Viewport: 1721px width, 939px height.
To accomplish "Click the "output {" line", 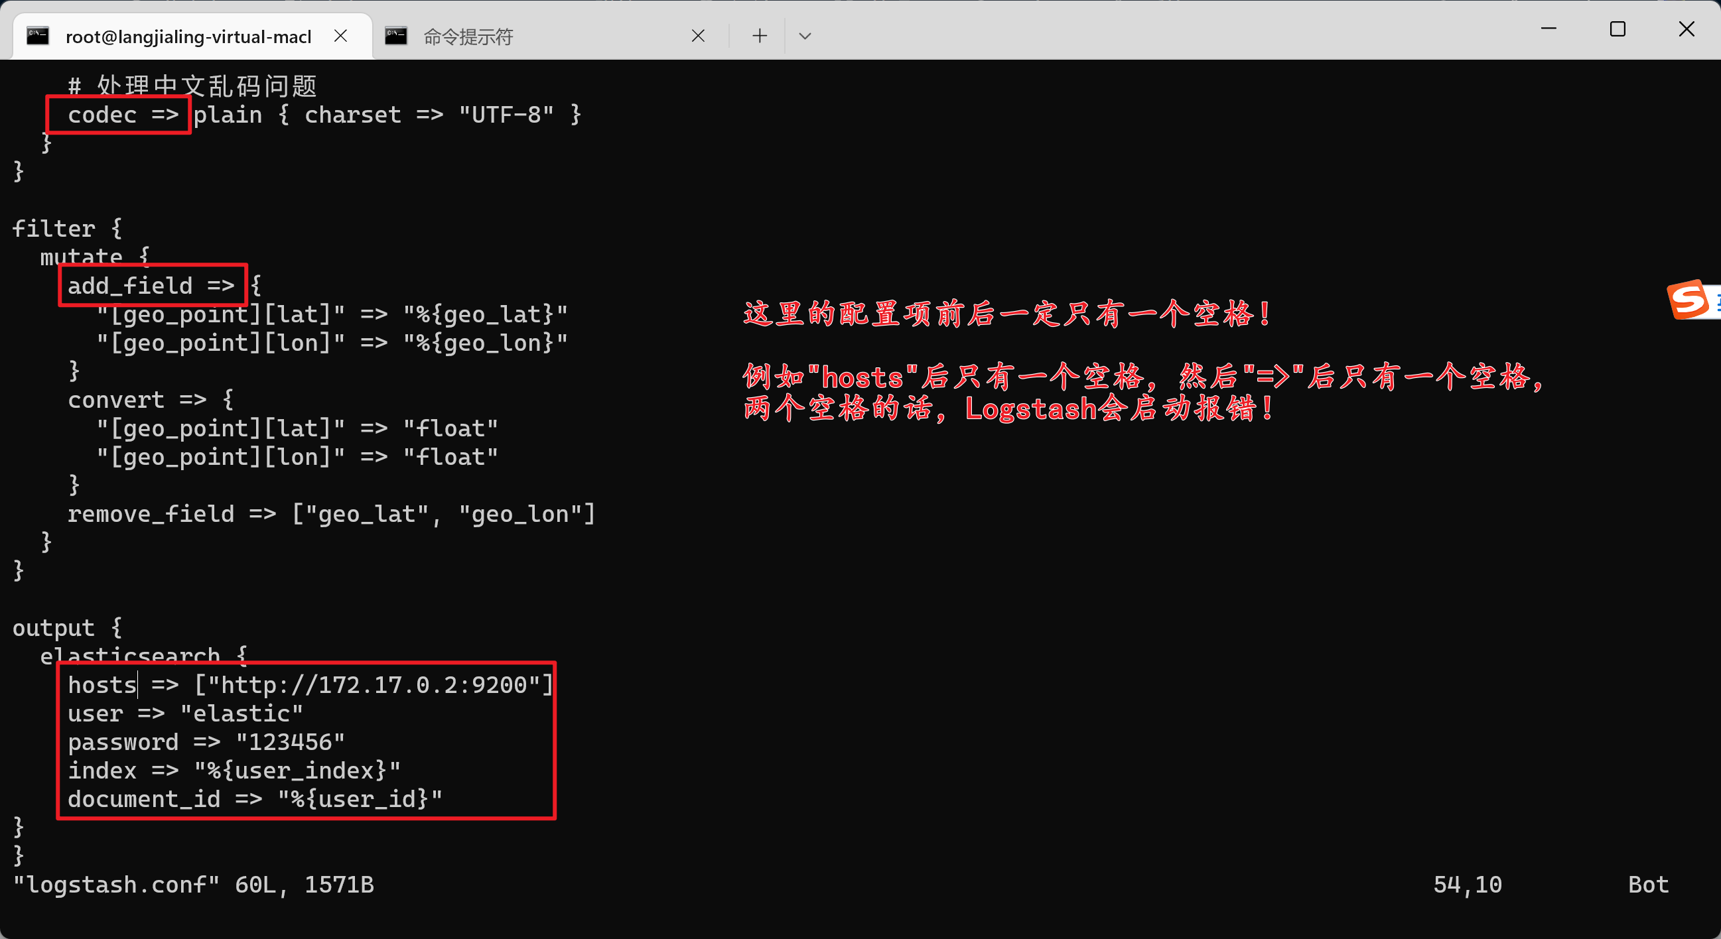I will tap(68, 628).
